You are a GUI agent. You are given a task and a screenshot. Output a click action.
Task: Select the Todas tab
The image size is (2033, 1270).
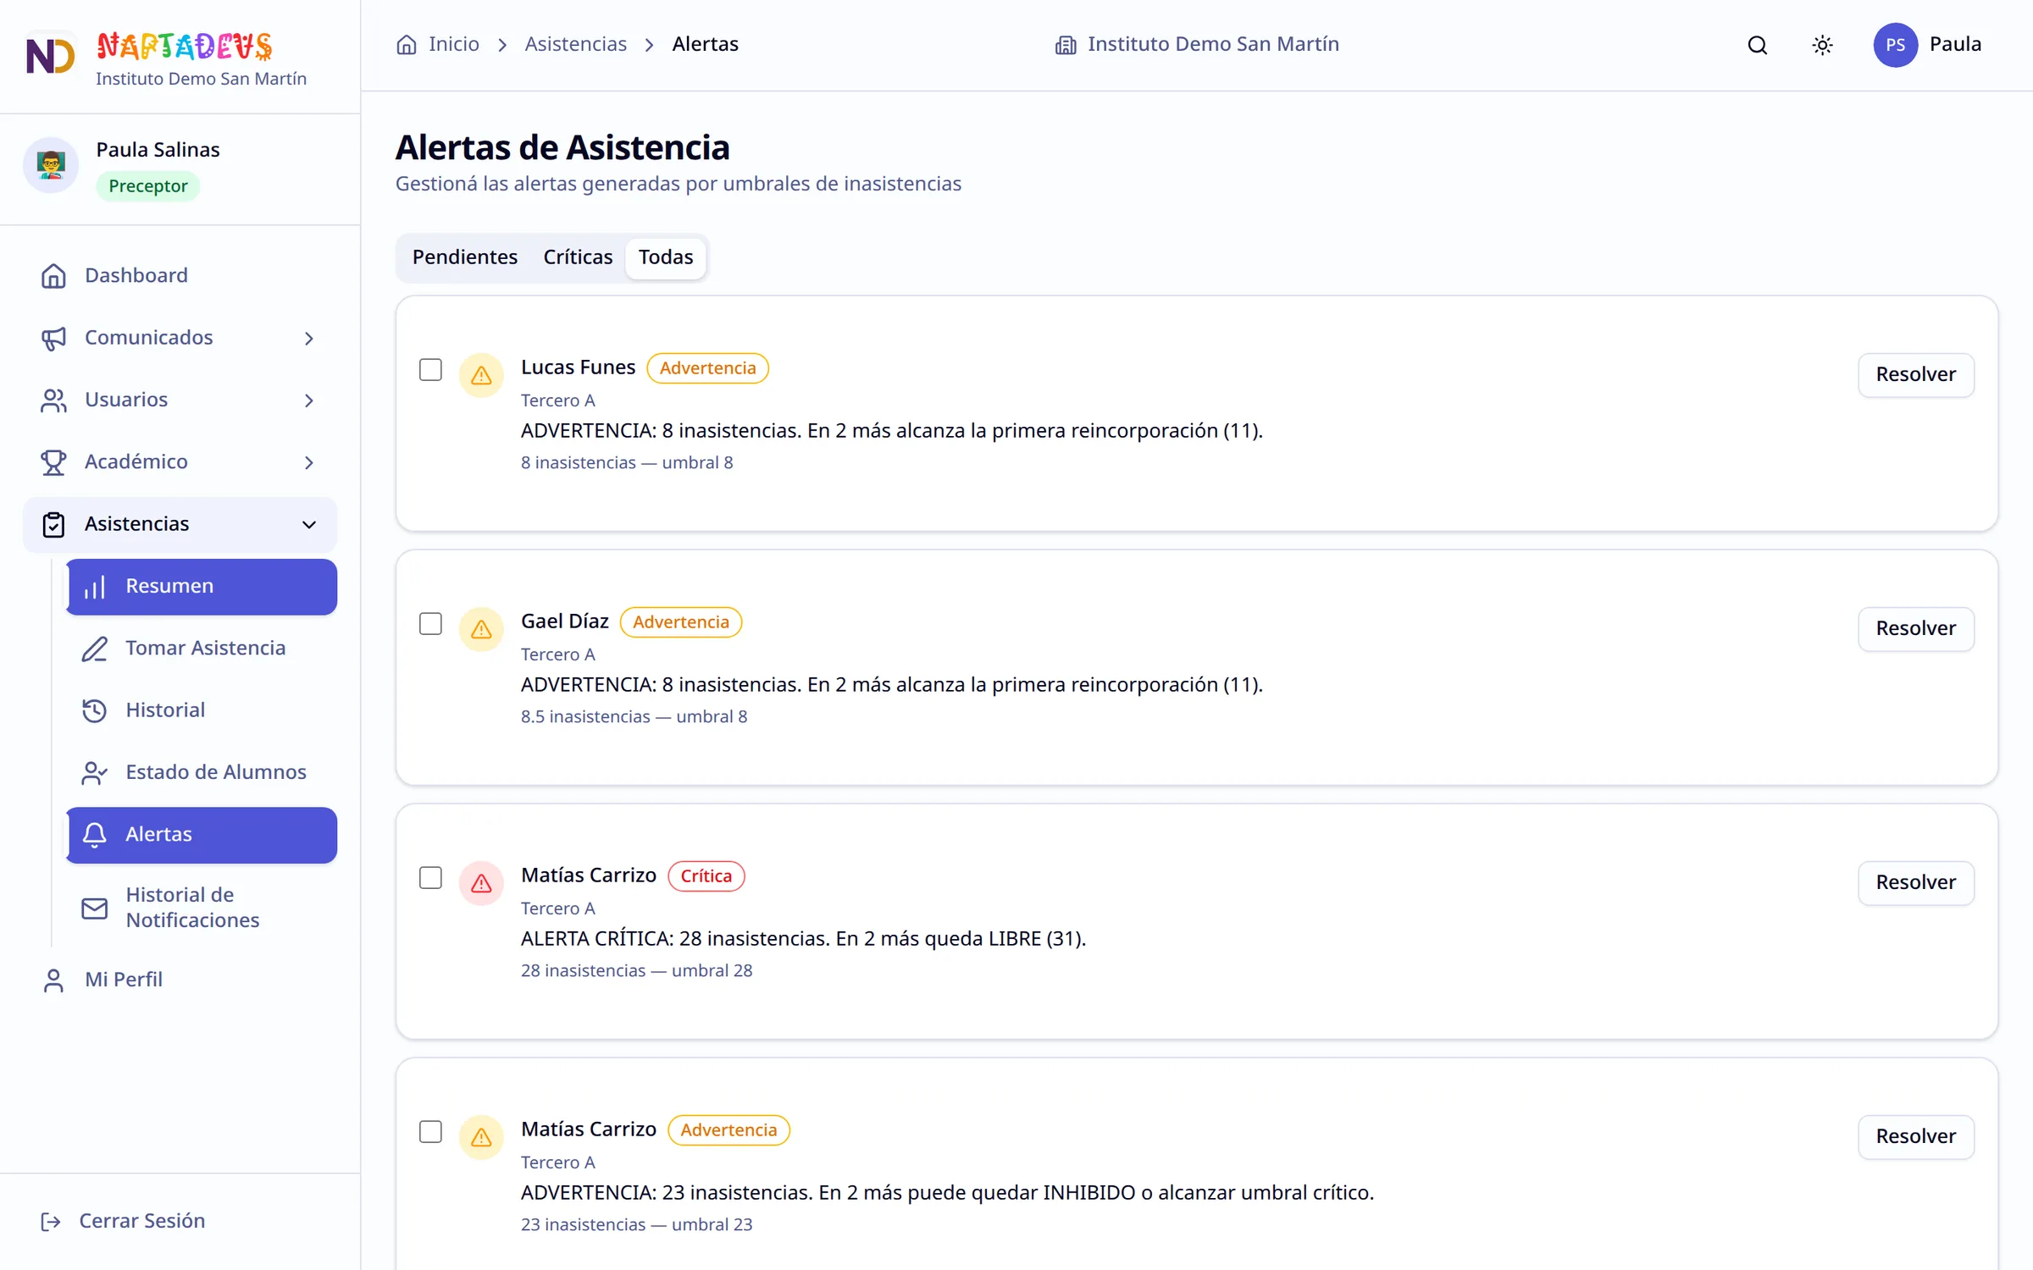pyautogui.click(x=666, y=257)
